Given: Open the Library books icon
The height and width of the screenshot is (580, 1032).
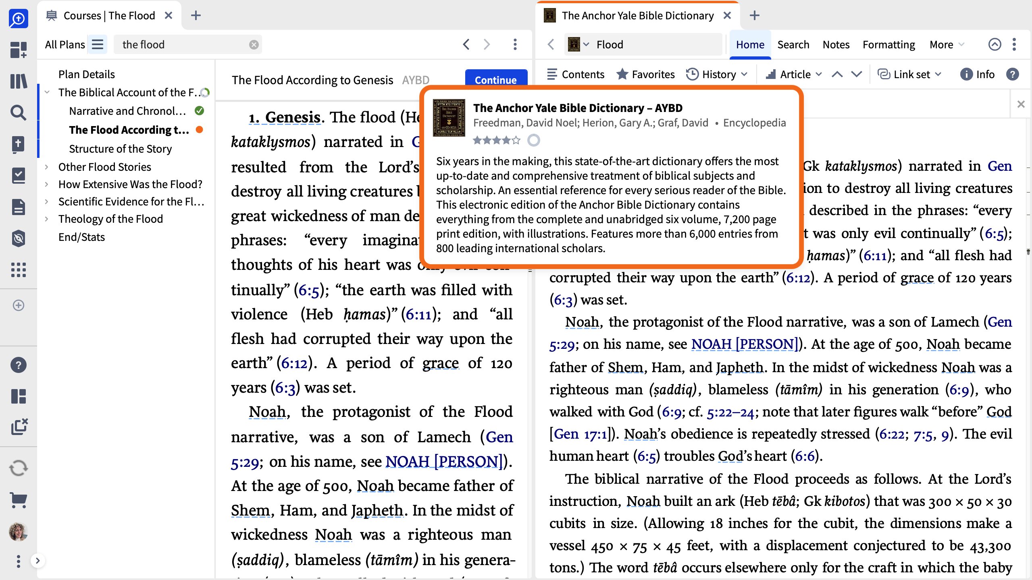Looking at the screenshot, I should click(x=19, y=81).
